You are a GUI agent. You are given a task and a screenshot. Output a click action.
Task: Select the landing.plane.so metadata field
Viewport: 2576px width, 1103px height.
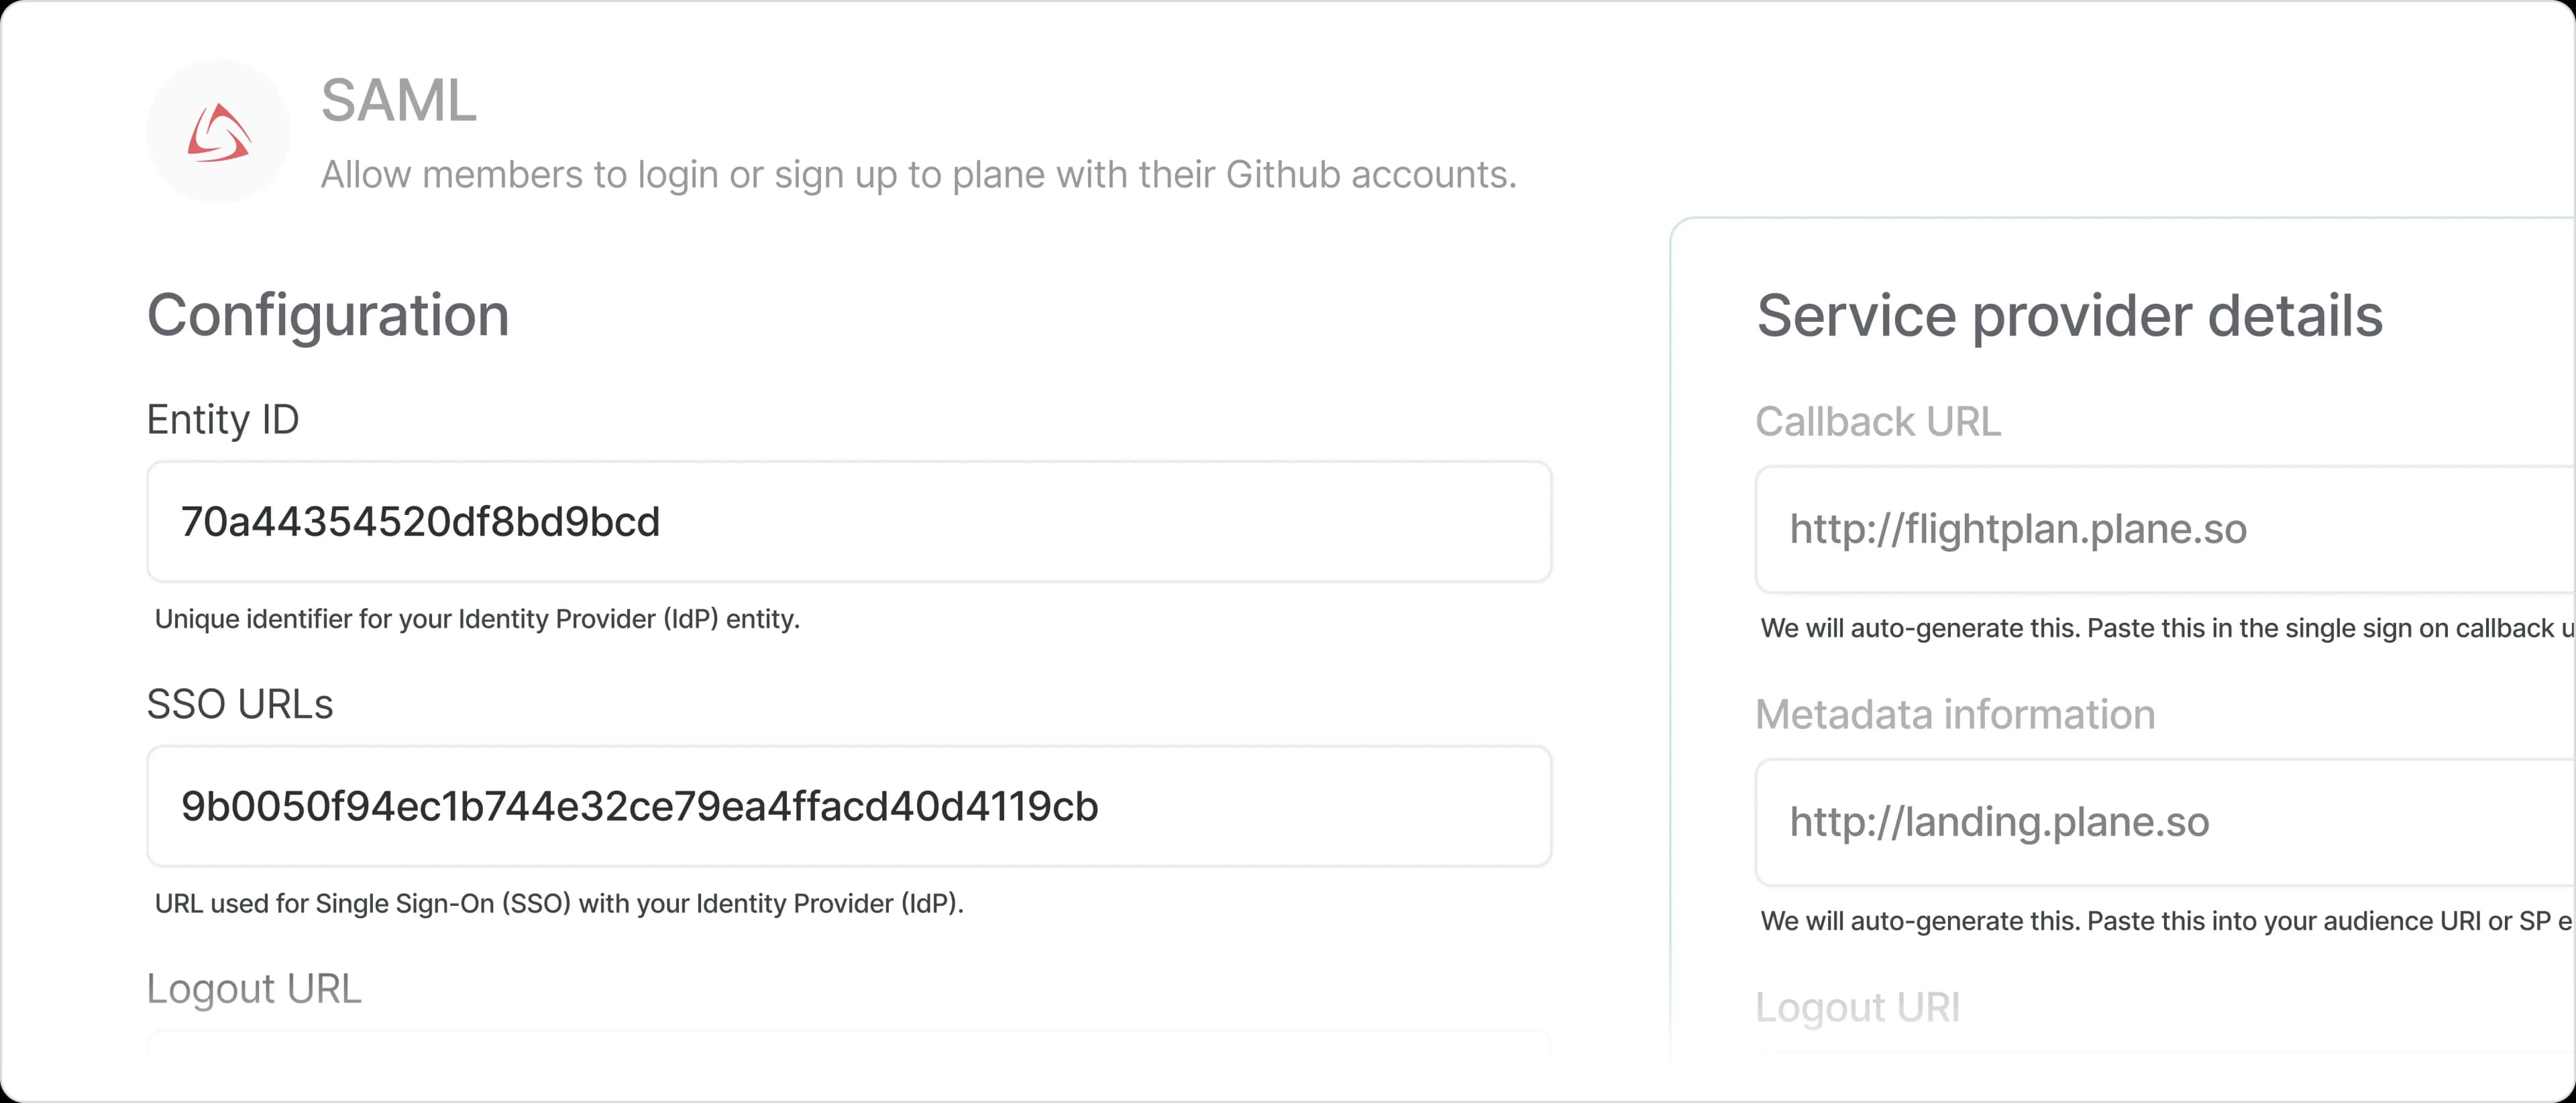click(x=2160, y=822)
